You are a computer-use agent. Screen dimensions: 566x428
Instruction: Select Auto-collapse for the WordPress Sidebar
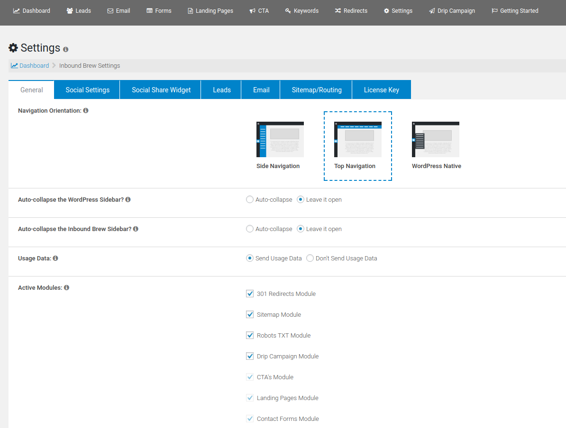[x=250, y=199]
